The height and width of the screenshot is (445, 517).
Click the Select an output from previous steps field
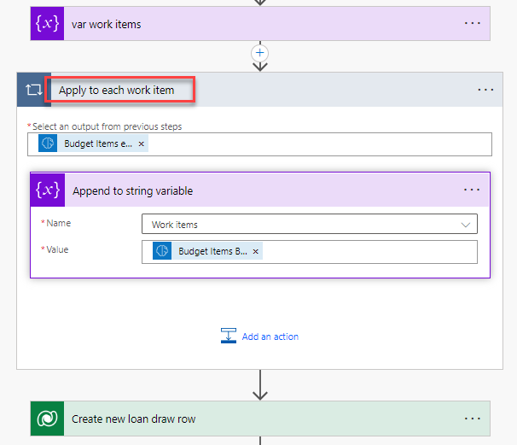(x=316, y=144)
